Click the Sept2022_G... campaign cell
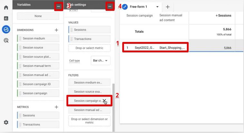 [x=145, y=48]
